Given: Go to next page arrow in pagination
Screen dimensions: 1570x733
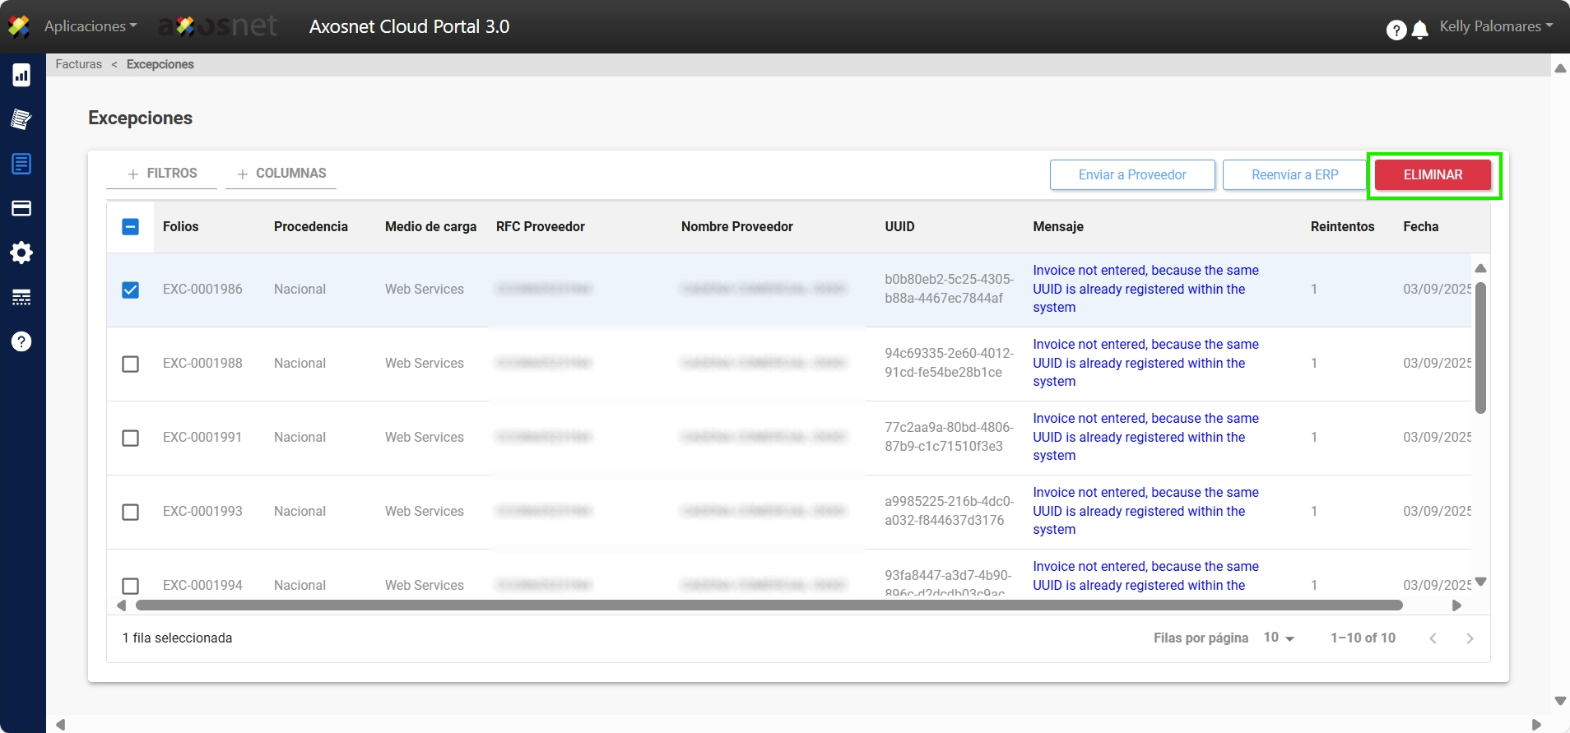Looking at the screenshot, I should [x=1470, y=638].
